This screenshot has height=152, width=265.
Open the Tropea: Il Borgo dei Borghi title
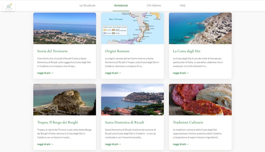[58, 122]
